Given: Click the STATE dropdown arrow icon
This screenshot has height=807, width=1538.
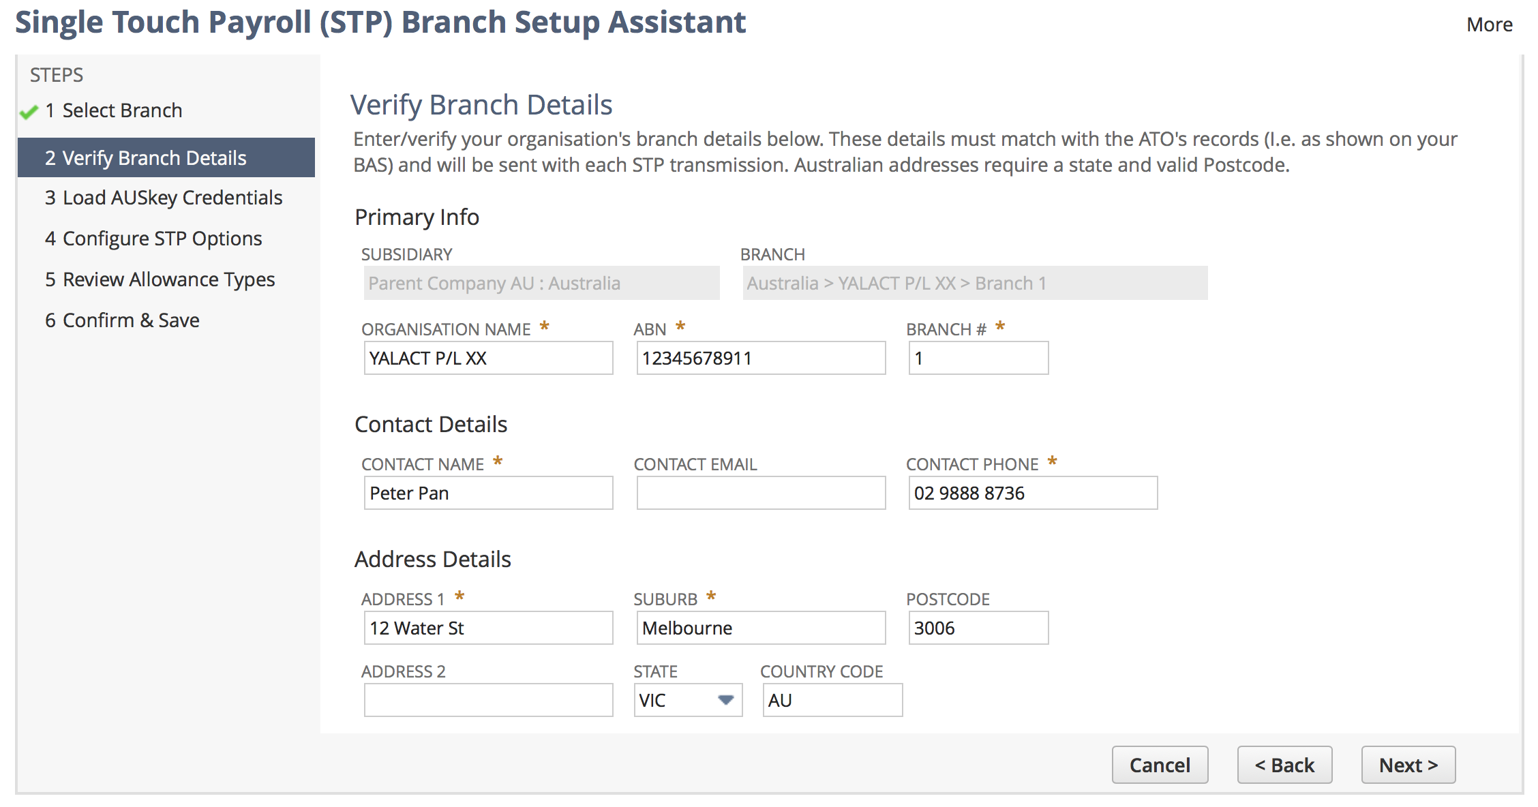Looking at the screenshot, I should pyautogui.click(x=725, y=700).
